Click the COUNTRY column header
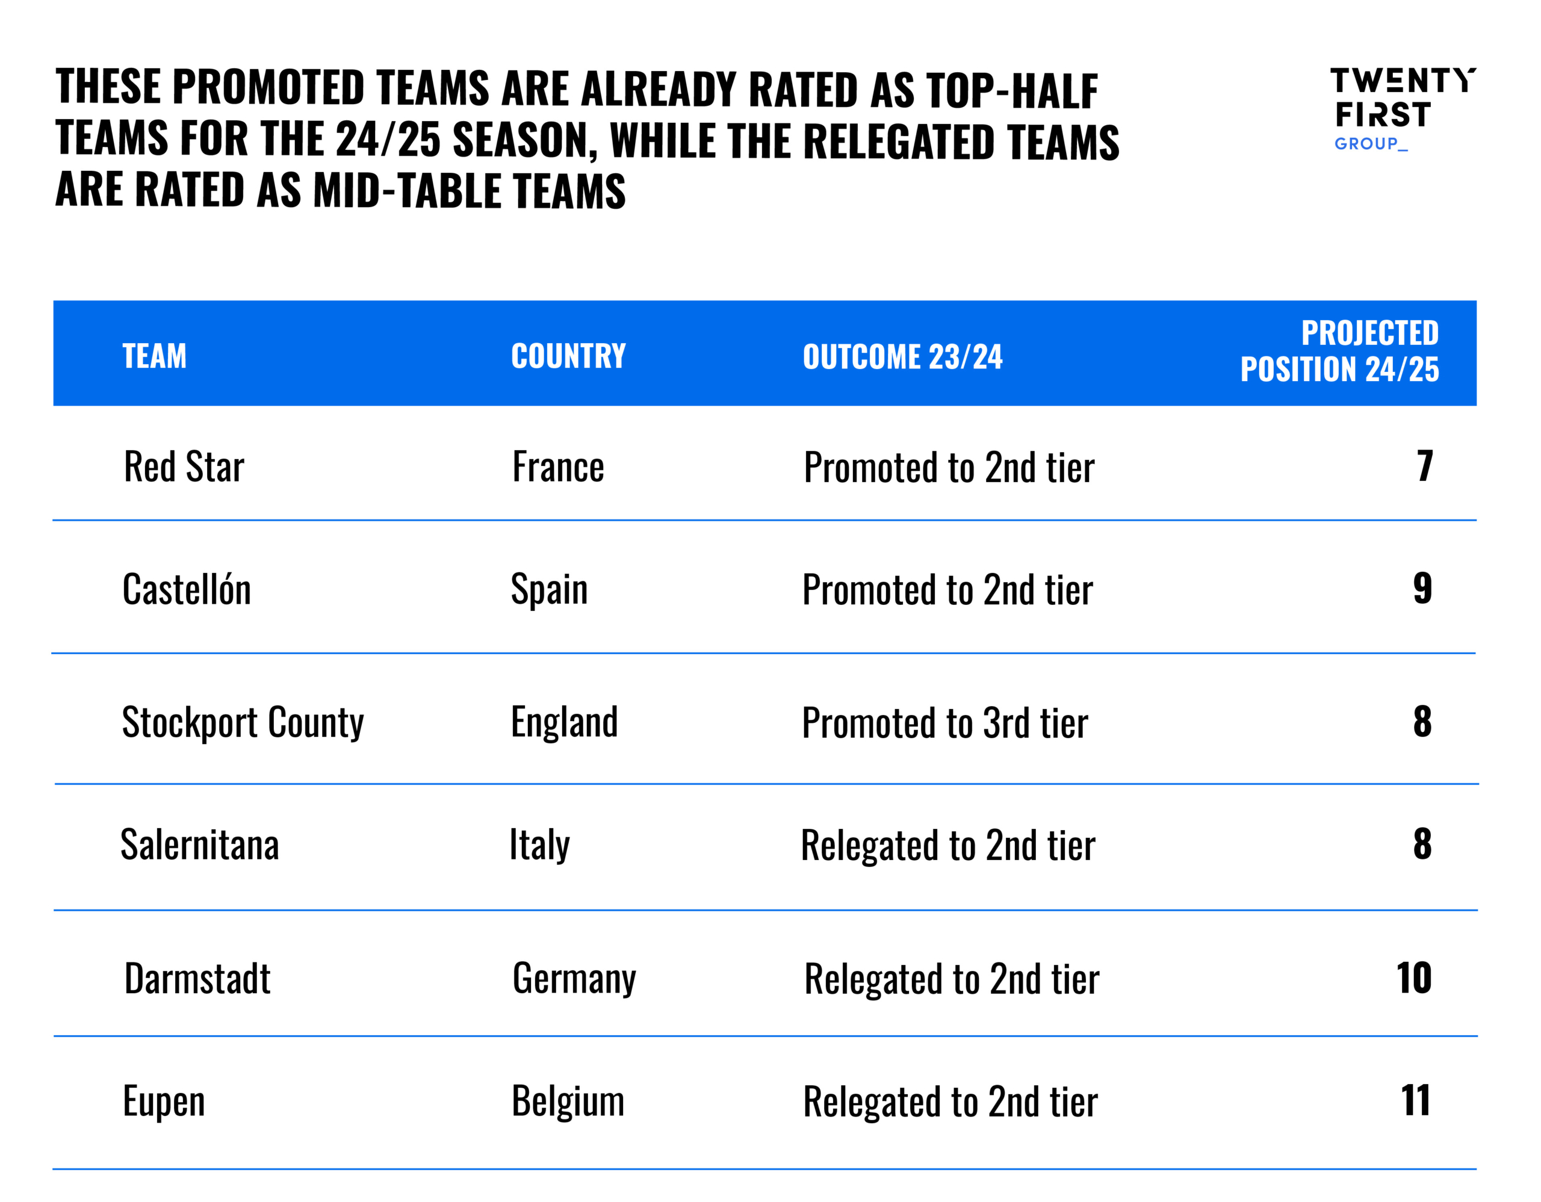1541x1202 pixels. tap(568, 356)
